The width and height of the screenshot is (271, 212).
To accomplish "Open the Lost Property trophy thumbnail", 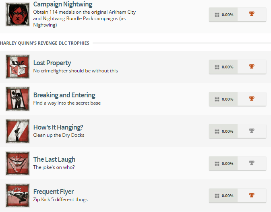I will tap(18, 67).
